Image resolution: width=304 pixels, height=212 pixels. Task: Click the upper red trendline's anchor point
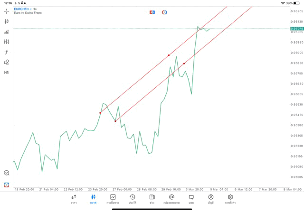169,55
